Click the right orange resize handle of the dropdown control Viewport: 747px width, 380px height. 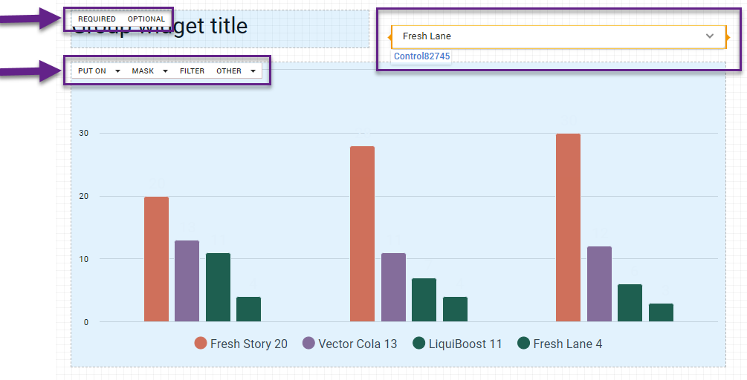pyautogui.click(x=728, y=36)
